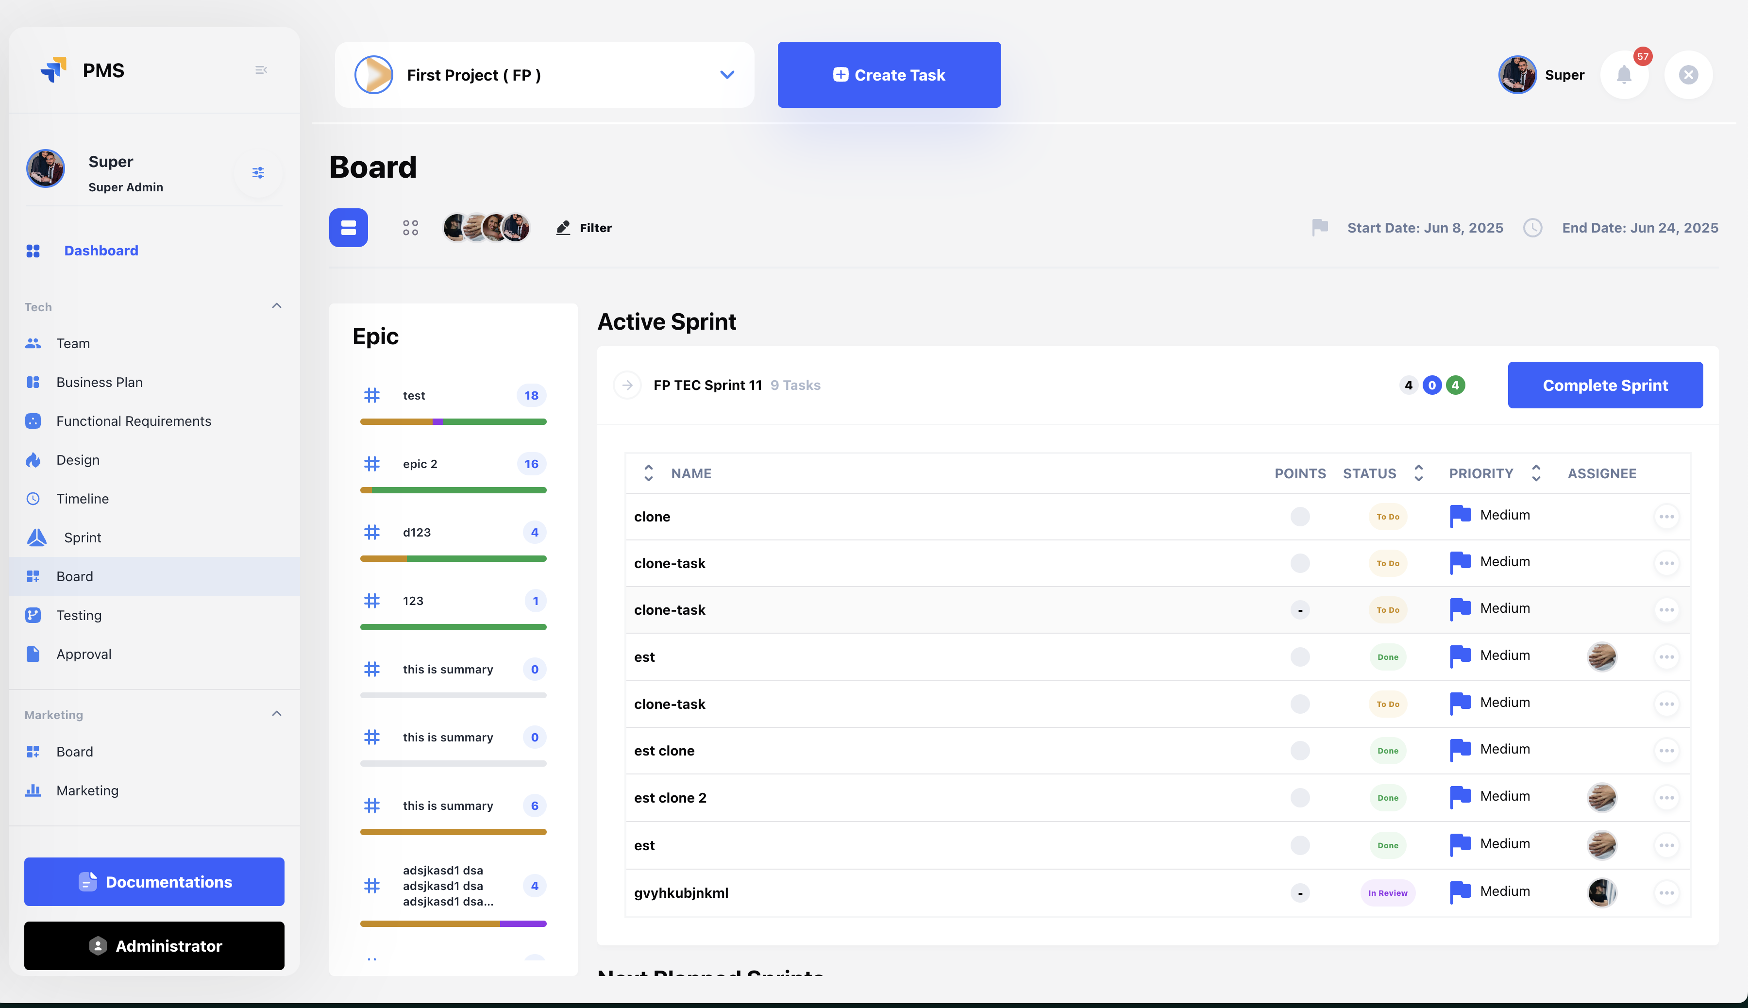Viewport: 1748px width, 1008px height.
Task: Toggle sort order on NAME column
Action: [649, 473]
